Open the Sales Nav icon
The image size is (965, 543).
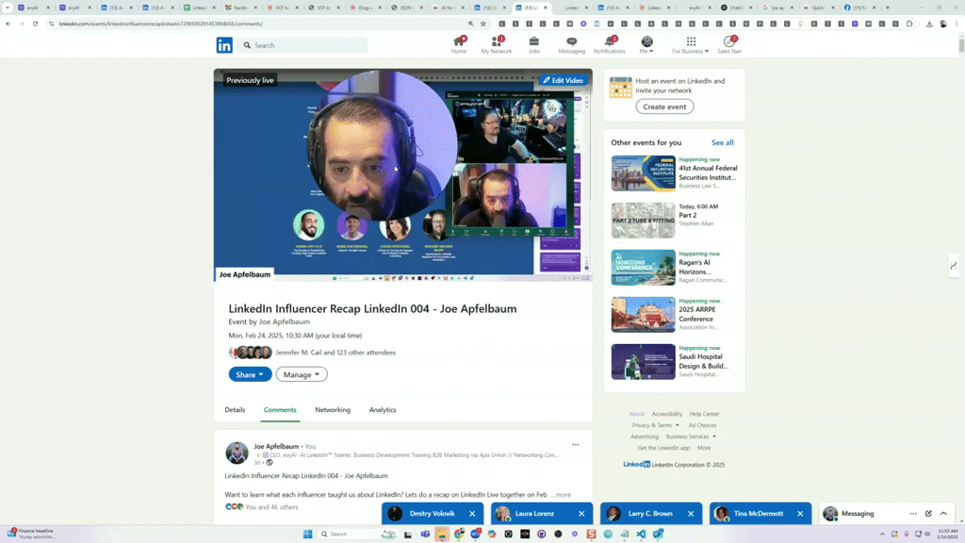(x=729, y=41)
